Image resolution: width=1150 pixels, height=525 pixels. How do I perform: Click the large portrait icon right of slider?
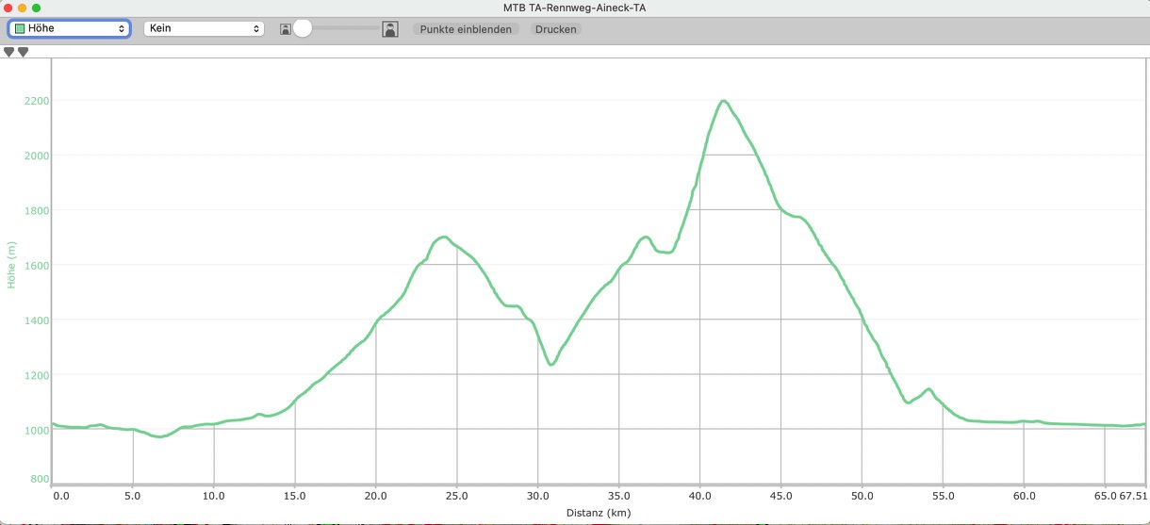point(390,29)
